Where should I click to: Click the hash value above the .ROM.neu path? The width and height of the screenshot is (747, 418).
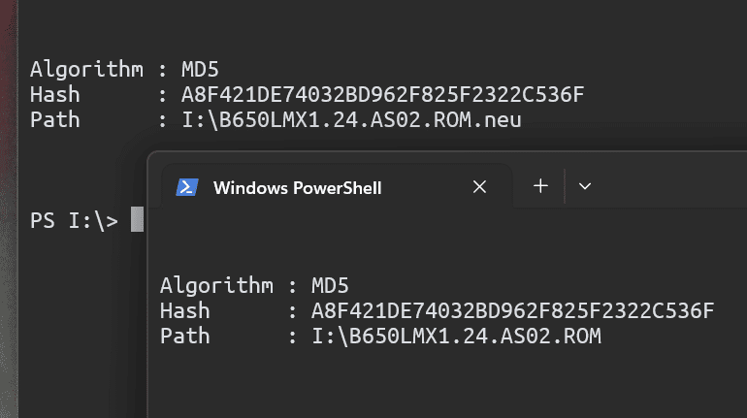pos(382,94)
